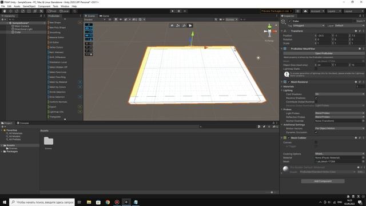This screenshot has width=366, height=206.
Task: Toggle scene lighting icon in Scene toolbar
Action: tap(116, 19)
